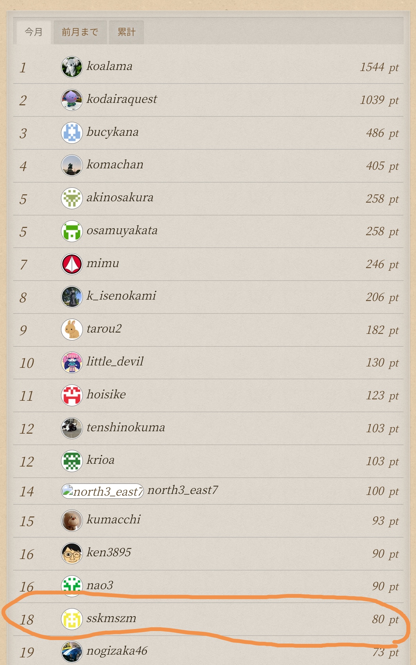Select the north3_east7 username text
The width and height of the screenshot is (416, 665).
pyautogui.click(x=183, y=490)
